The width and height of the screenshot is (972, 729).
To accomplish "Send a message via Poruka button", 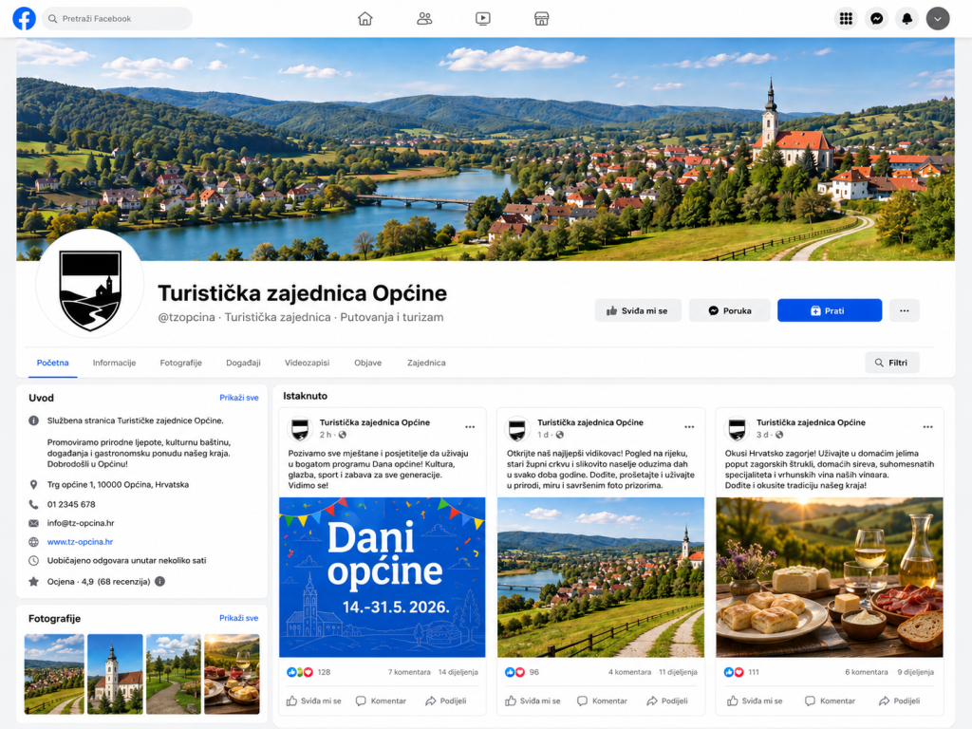I will click(x=730, y=310).
